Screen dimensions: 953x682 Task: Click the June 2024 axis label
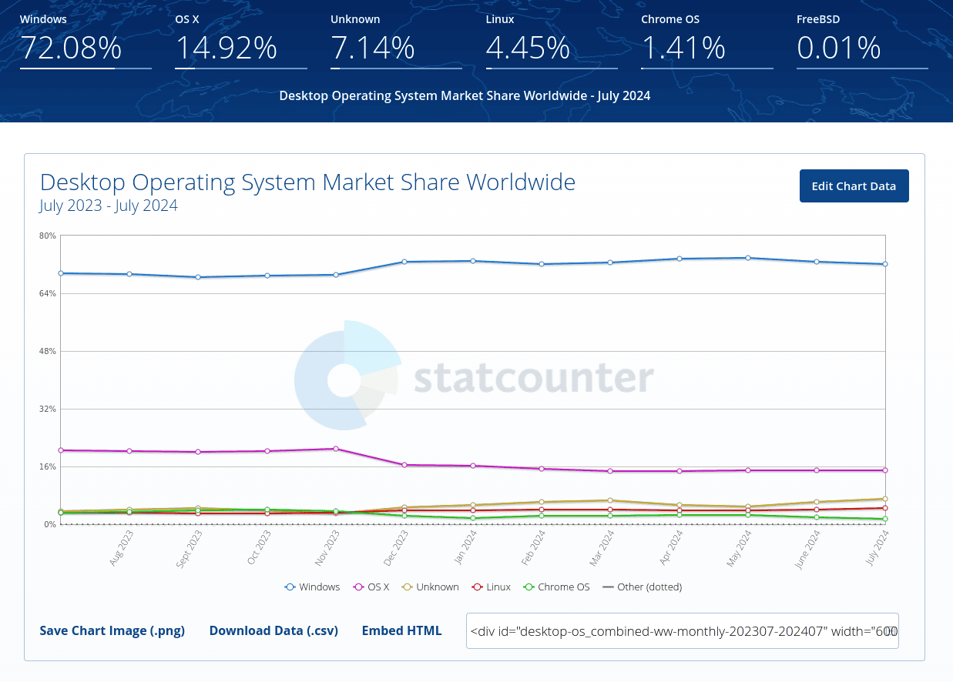point(807,548)
